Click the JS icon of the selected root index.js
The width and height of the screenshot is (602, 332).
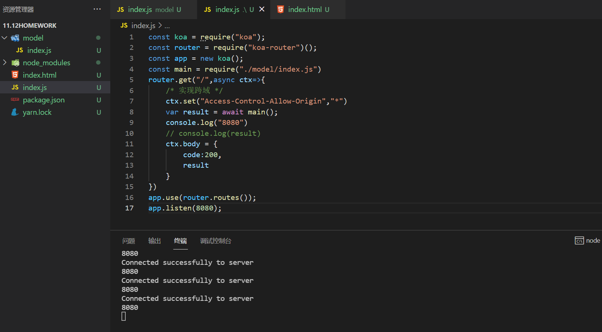pyautogui.click(x=15, y=87)
